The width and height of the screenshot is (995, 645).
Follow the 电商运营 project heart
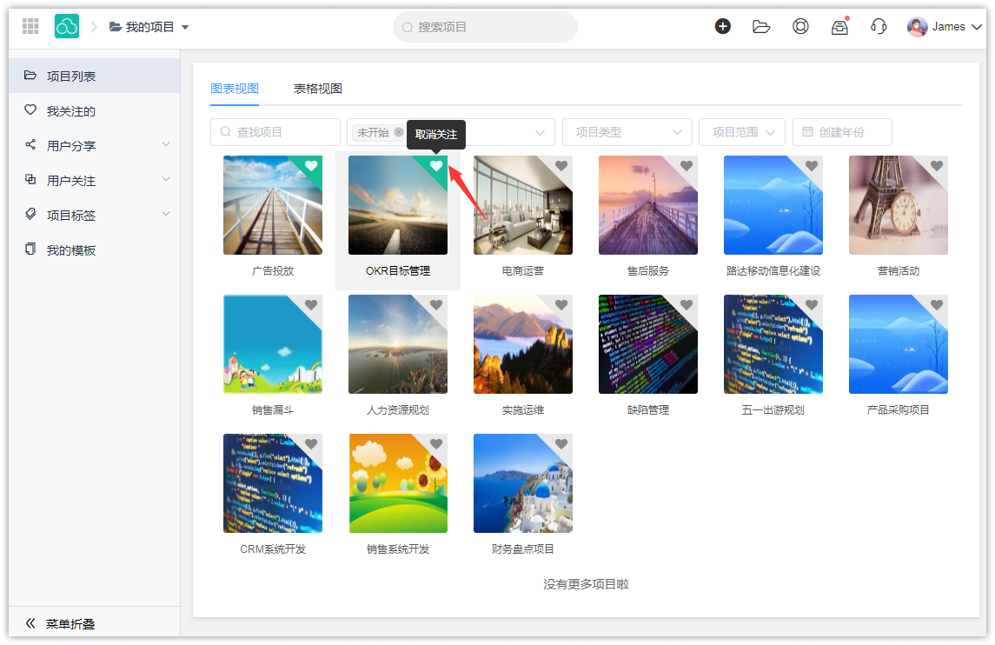[561, 166]
